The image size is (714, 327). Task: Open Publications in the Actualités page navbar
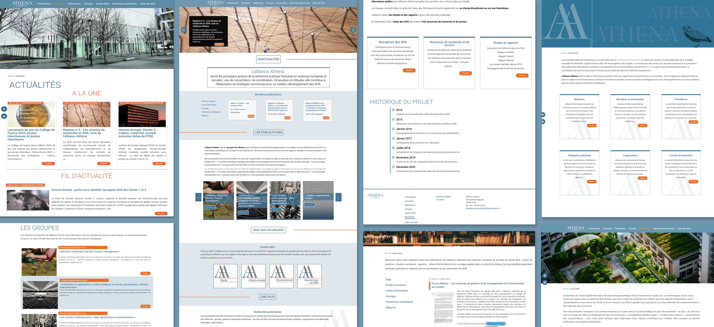click(74, 4)
